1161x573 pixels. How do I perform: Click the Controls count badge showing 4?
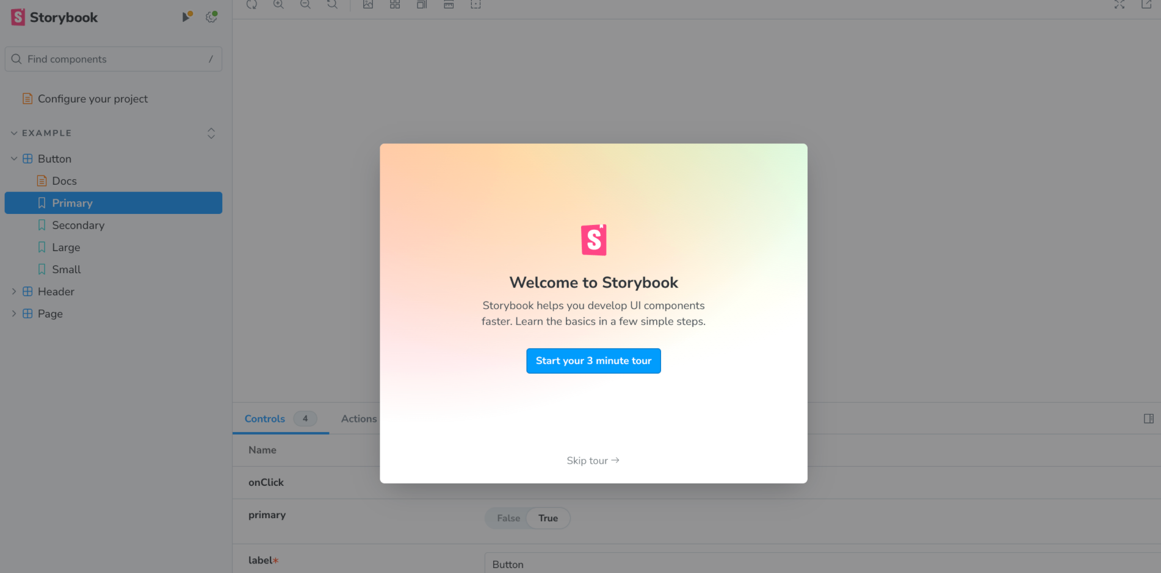[305, 419]
